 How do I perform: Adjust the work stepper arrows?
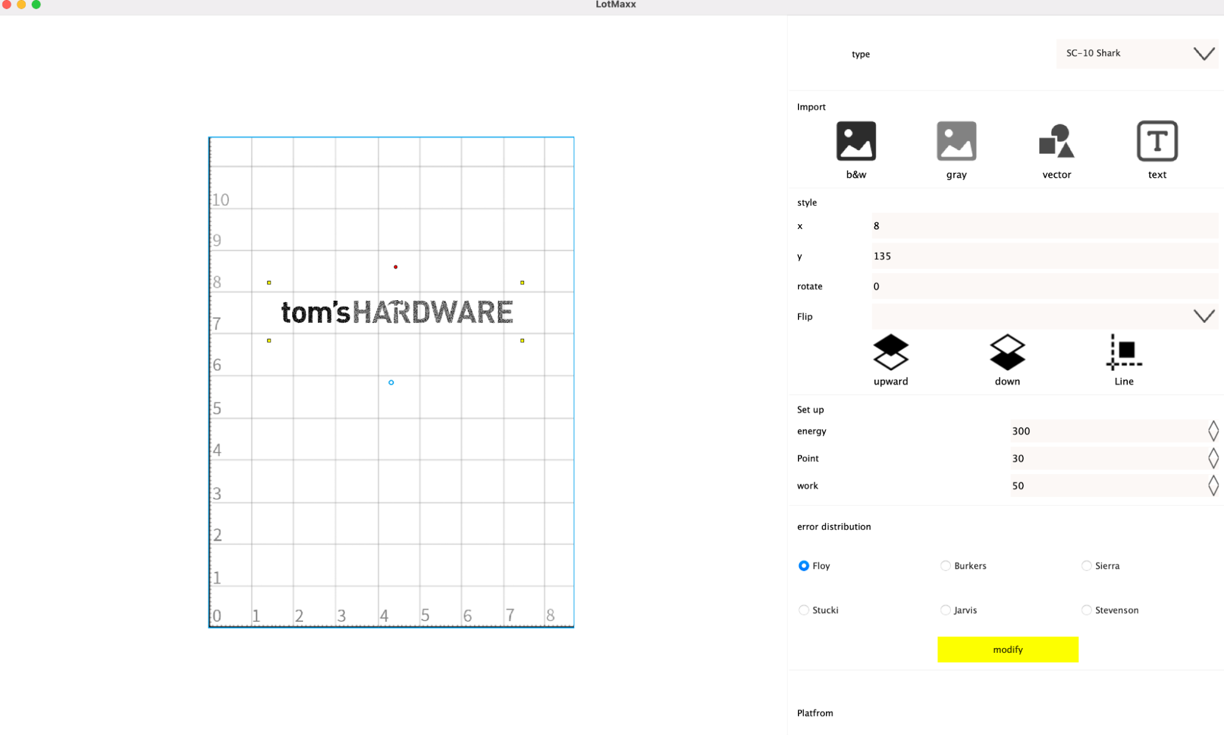[x=1213, y=486]
